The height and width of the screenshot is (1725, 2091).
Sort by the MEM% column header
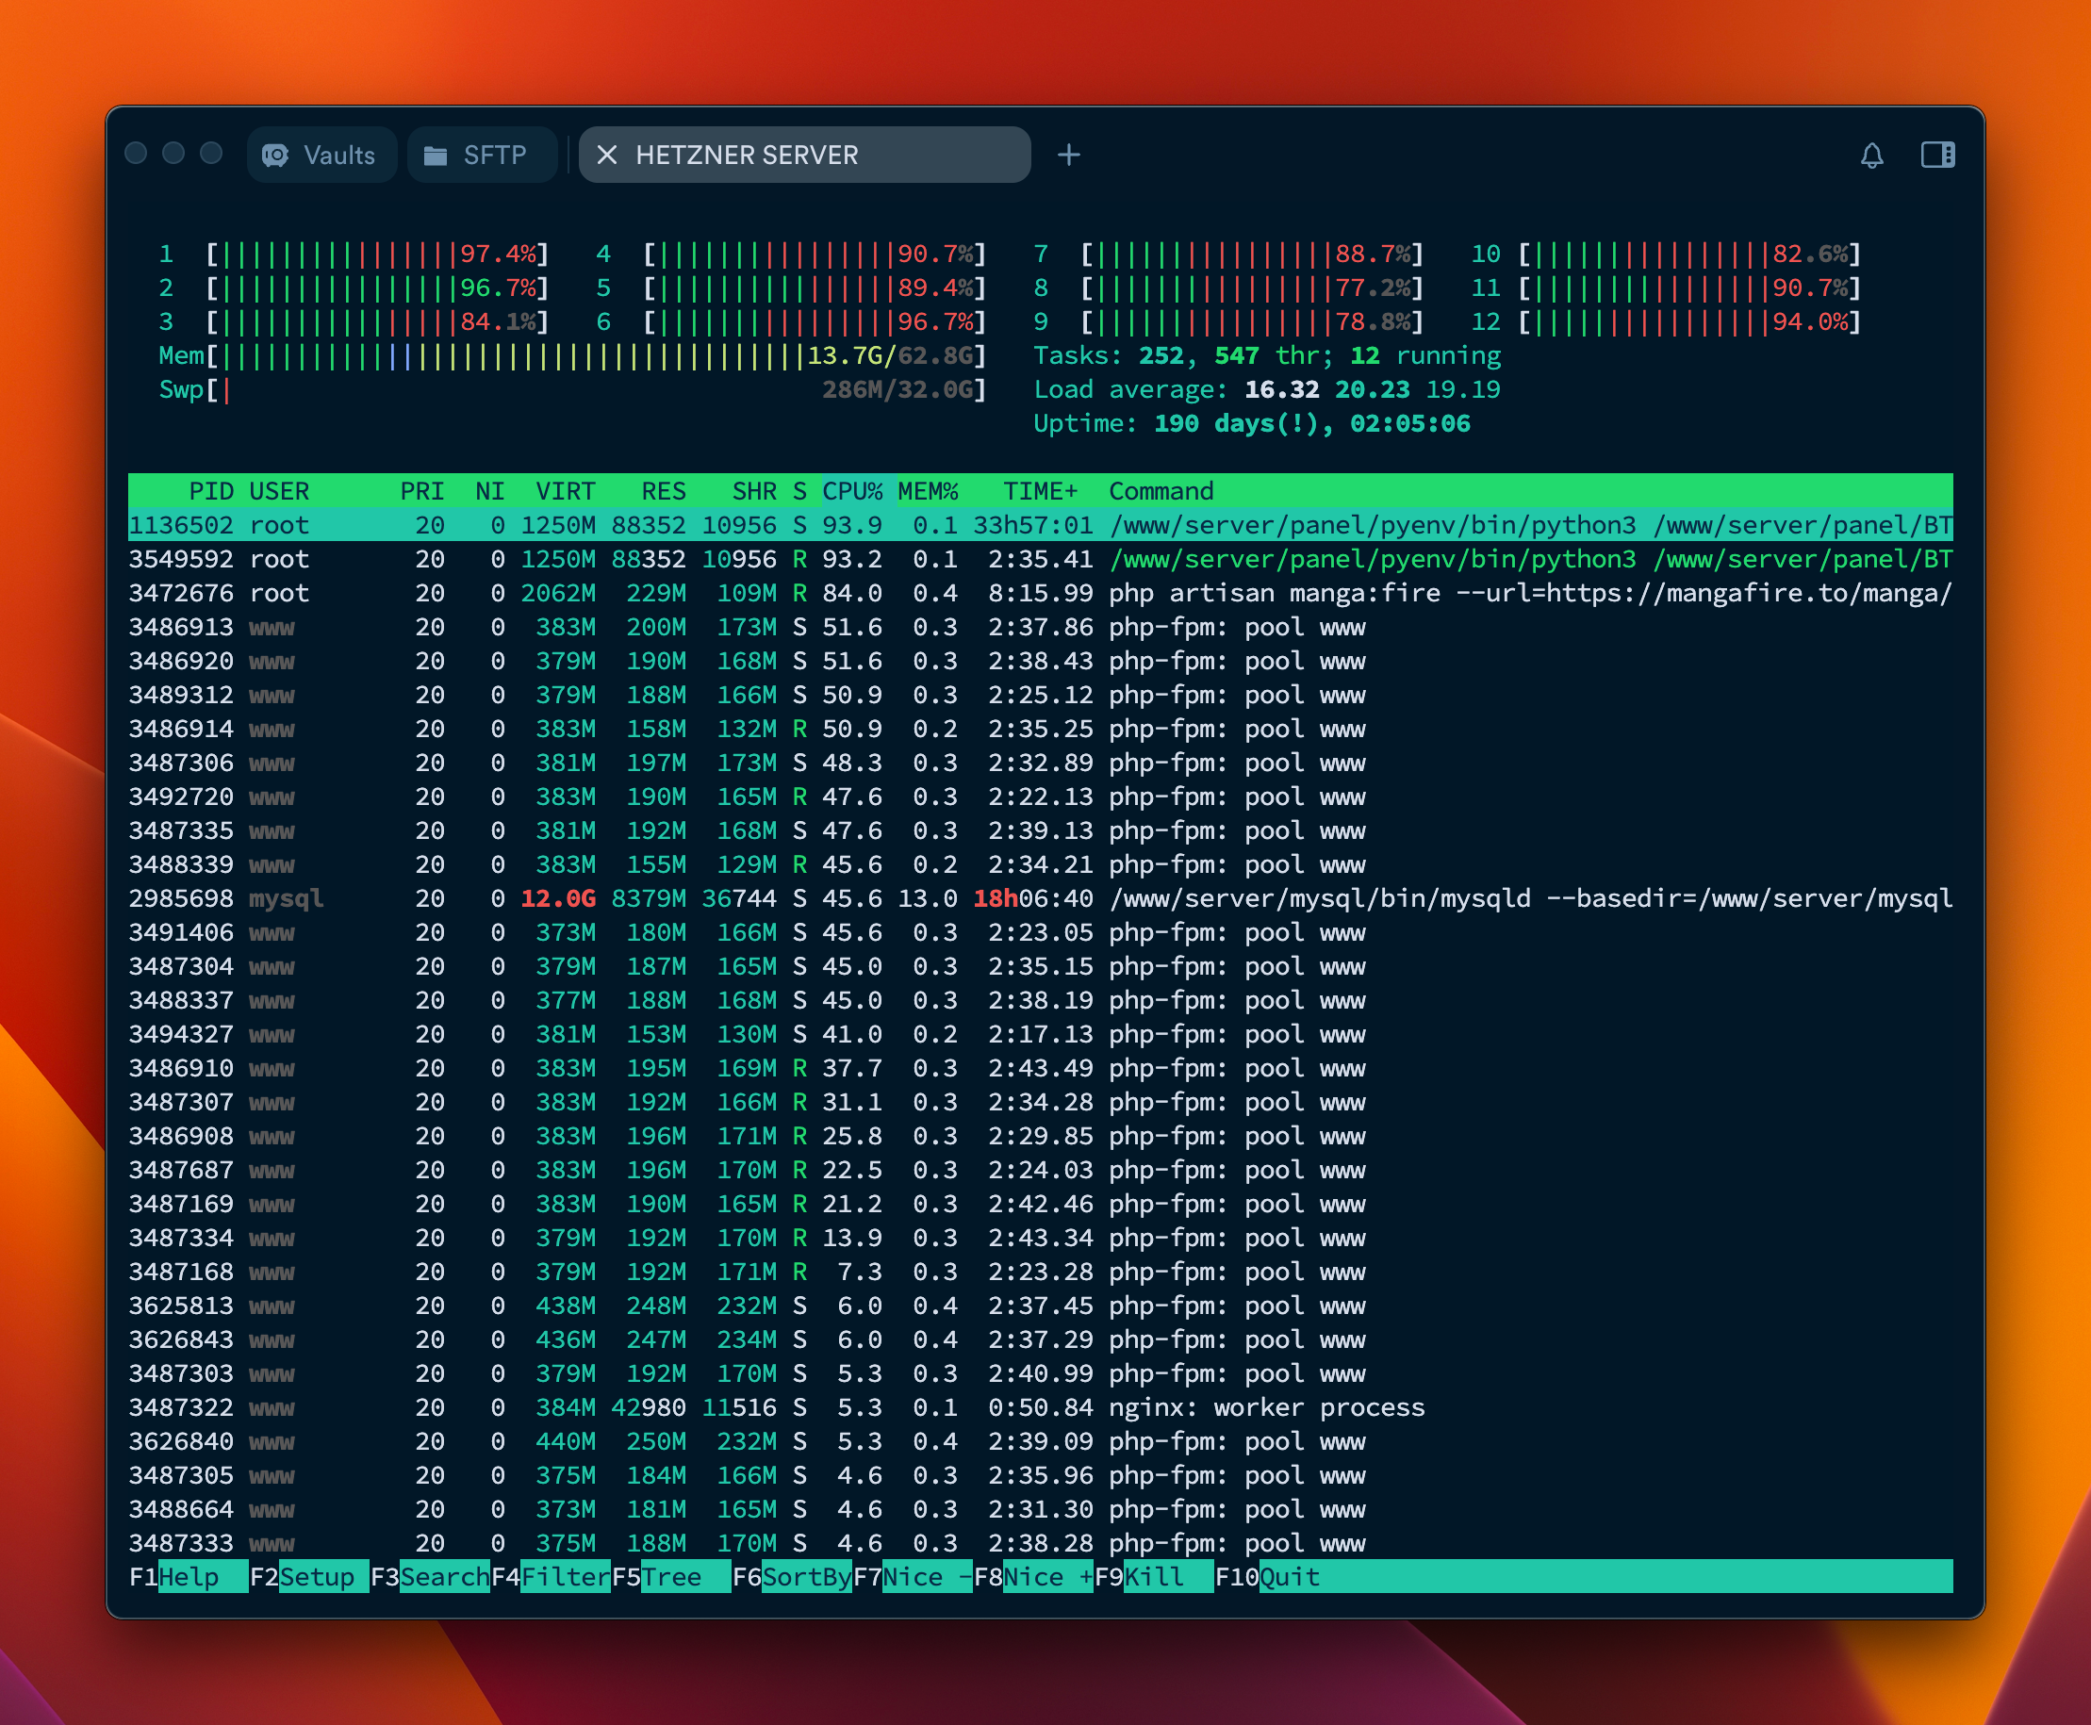point(928,491)
